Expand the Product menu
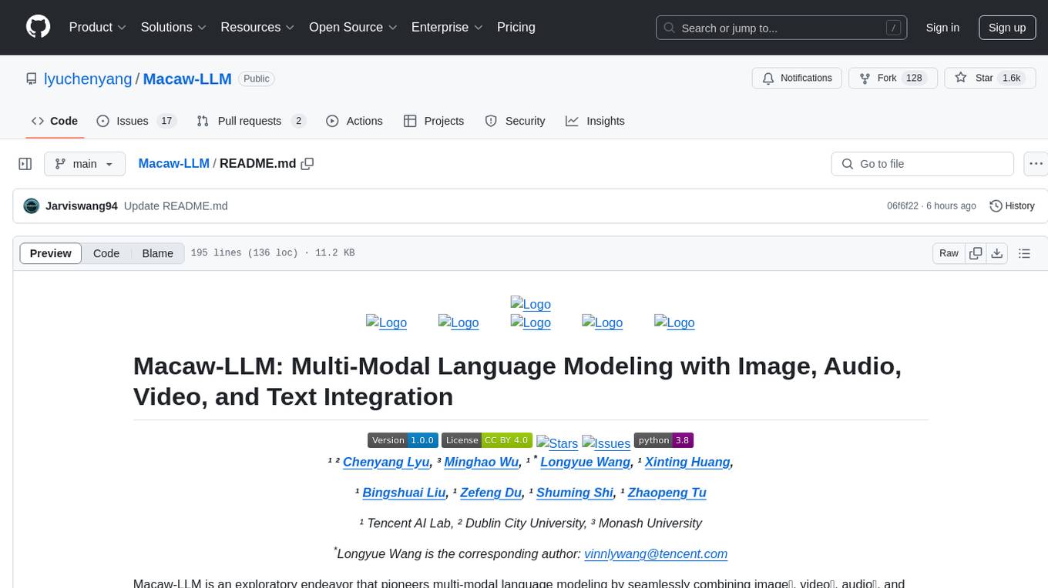The height and width of the screenshot is (588, 1048). [98, 27]
